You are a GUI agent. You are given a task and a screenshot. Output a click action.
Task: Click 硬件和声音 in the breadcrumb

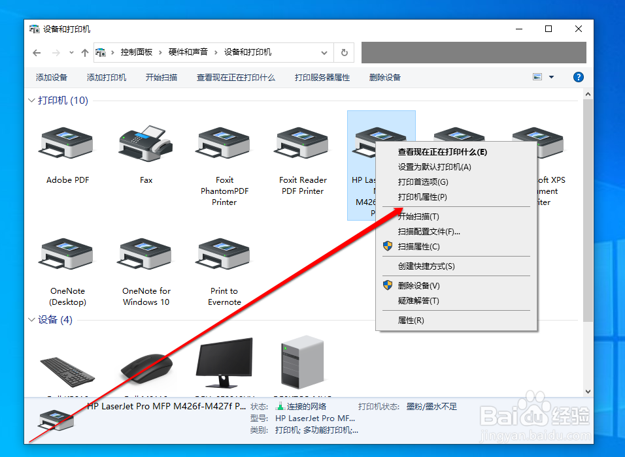(x=188, y=52)
